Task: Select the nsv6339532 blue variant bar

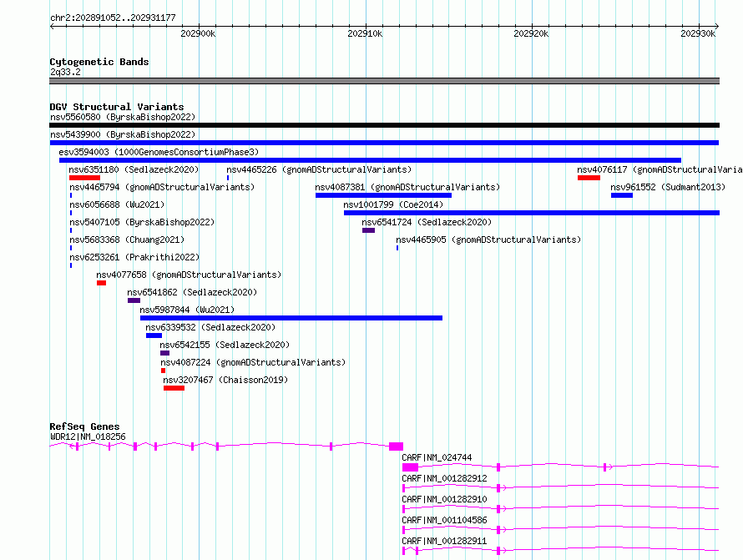Action: coord(154,335)
